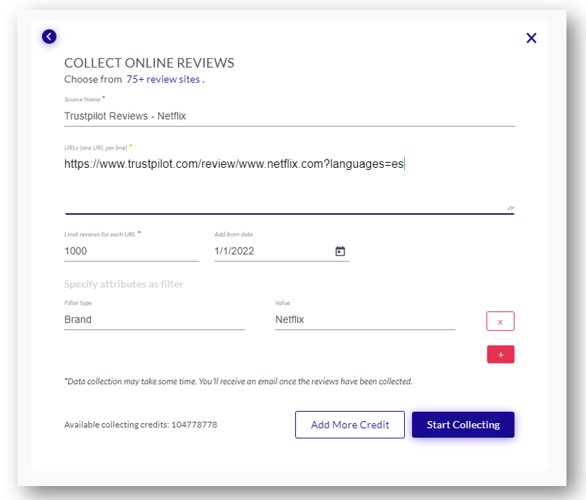Image resolution: width=586 pixels, height=500 pixels.
Task: Add a new filter with the plus button
Action: 501,355
